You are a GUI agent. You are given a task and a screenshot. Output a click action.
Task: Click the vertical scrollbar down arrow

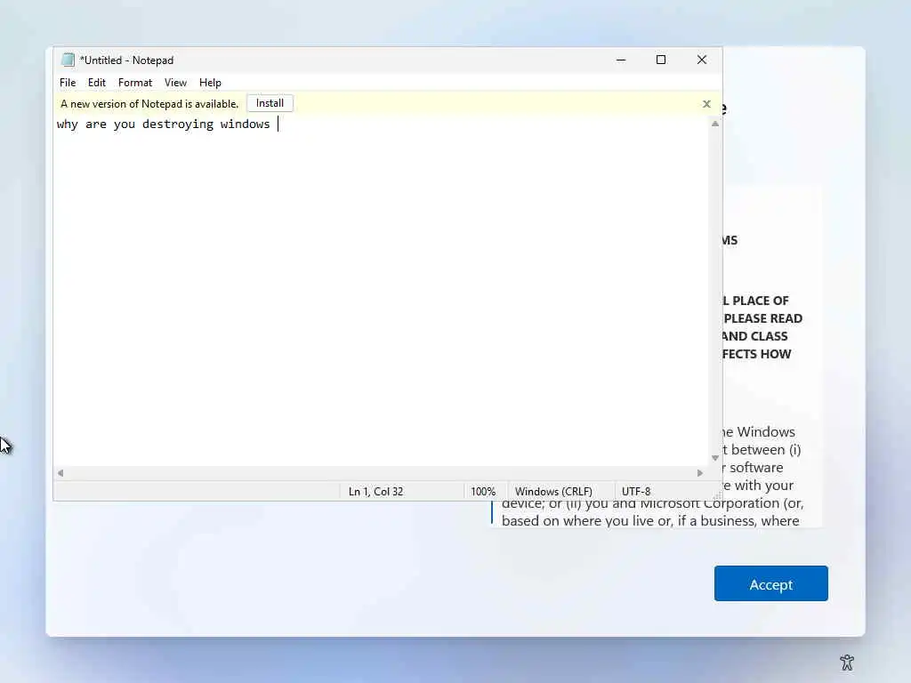(715, 458)
